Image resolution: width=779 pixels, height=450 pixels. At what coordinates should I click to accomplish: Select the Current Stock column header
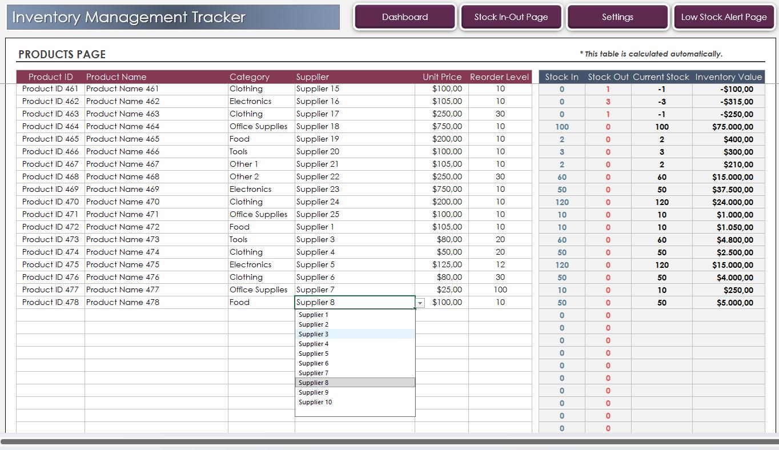pyautogui.click(x=661, y=77)
